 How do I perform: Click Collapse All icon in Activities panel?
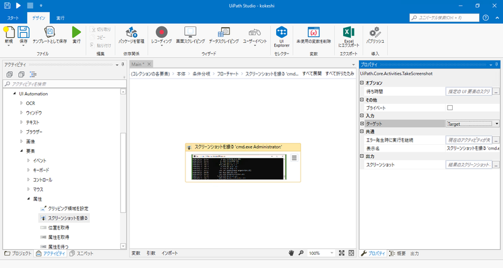tap(21, 74)
